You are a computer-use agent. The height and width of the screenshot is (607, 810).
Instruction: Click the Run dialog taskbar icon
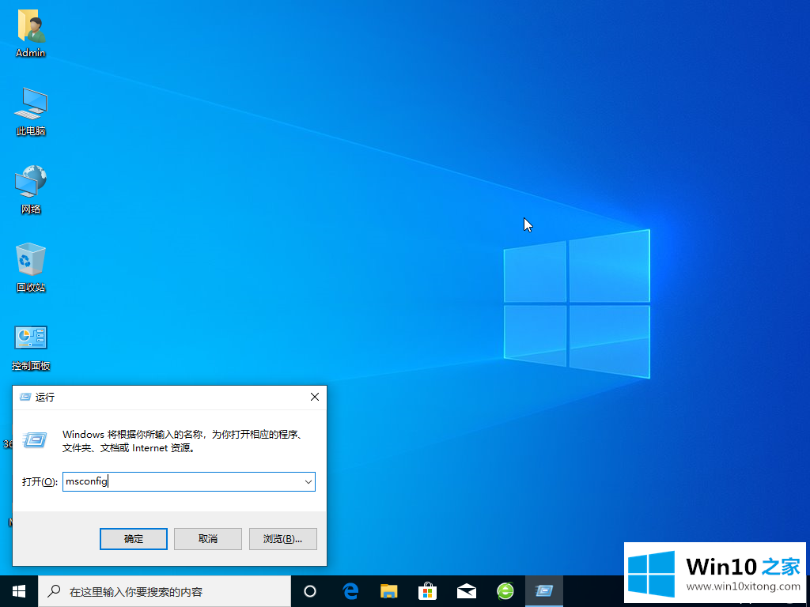[544, 591]
